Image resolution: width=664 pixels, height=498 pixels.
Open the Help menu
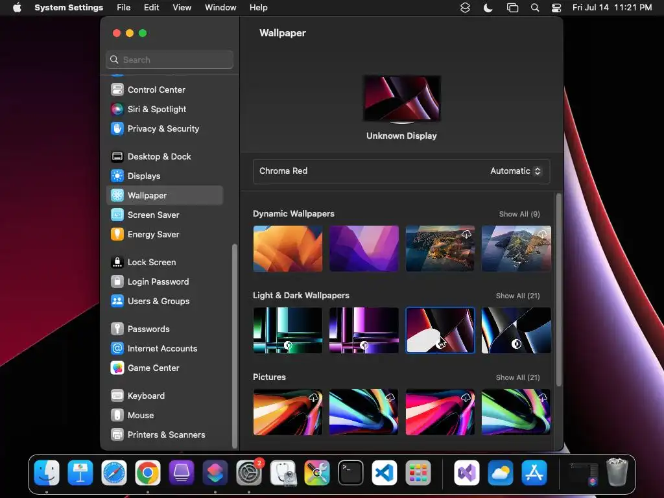point(258,8)
